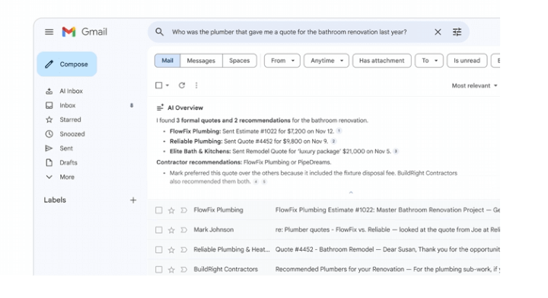Image resolution: width=548 pixels, height=298 pixels.
Task: Click the search magnifier icon
Action: [x=159, y=32]
